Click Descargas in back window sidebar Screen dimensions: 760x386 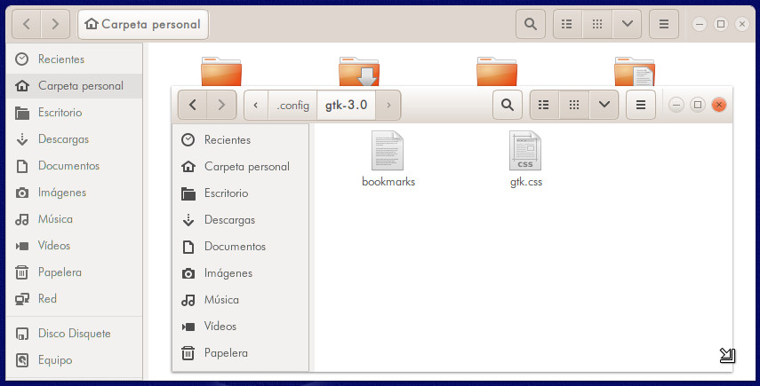[x=74, y=138]
